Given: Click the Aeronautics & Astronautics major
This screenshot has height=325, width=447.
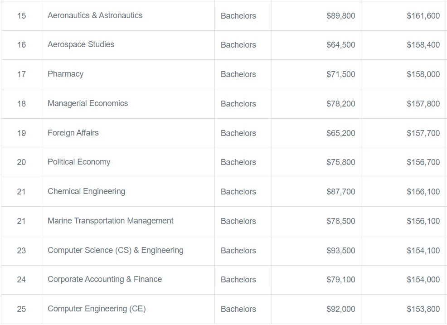Looking at the screenshot, I should point(95,15).
